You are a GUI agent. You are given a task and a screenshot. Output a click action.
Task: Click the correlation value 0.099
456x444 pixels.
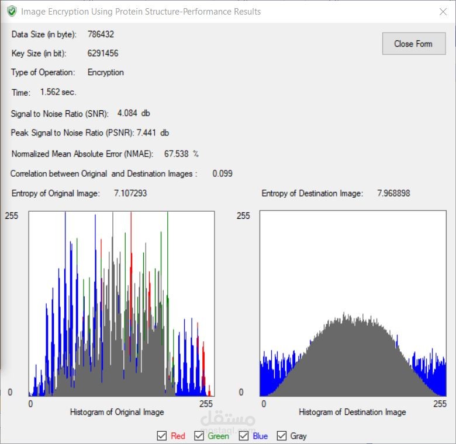click(223, 173)
